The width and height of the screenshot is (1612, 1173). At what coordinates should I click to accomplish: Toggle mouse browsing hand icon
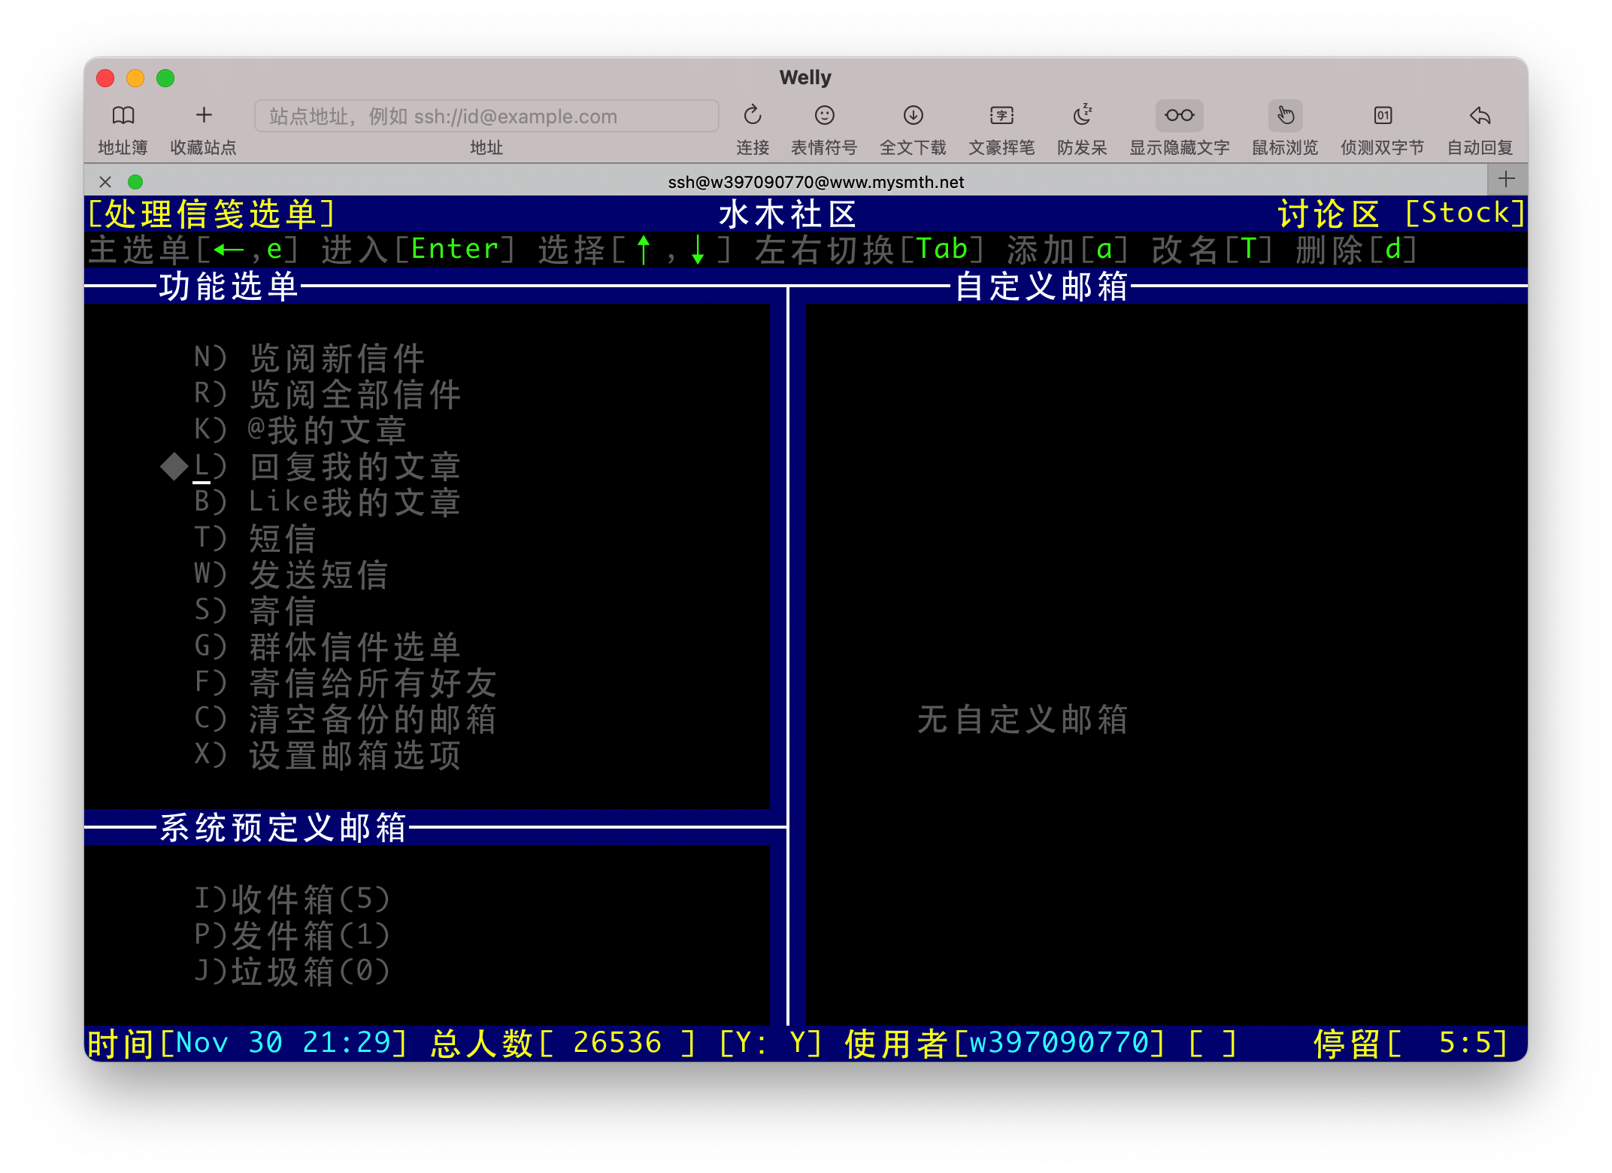pyautogui.click(x=1285, y=116)
